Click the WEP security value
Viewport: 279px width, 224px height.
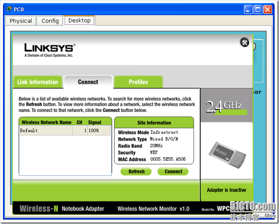[154, 152]
